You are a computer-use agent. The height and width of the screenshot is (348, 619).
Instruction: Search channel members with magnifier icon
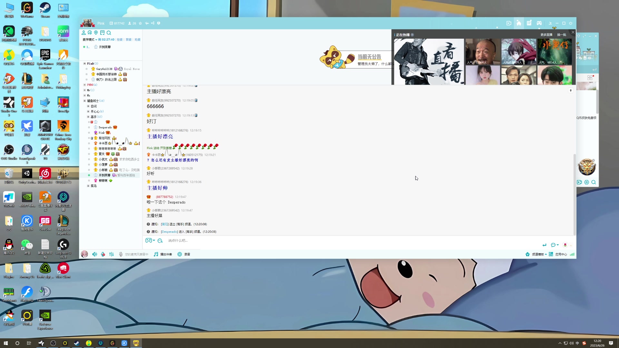click(x=109, y=33)
